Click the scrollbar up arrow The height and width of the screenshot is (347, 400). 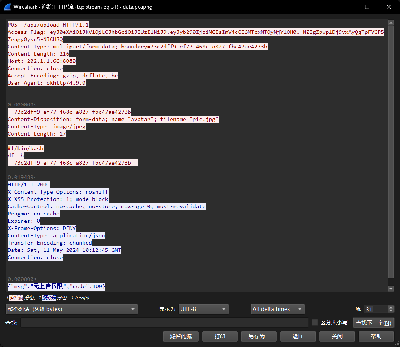pos(391,23)
